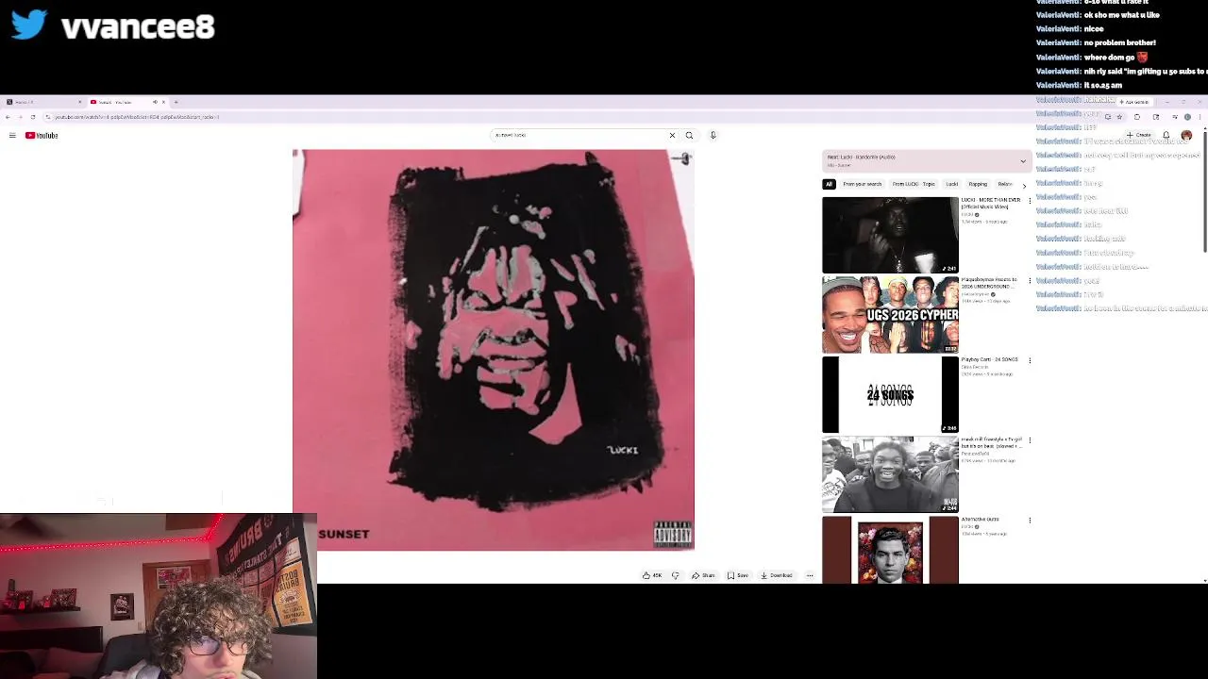Open options menu for Alternative Outro
This screenshot has height=679, width=1208.
1030,521
